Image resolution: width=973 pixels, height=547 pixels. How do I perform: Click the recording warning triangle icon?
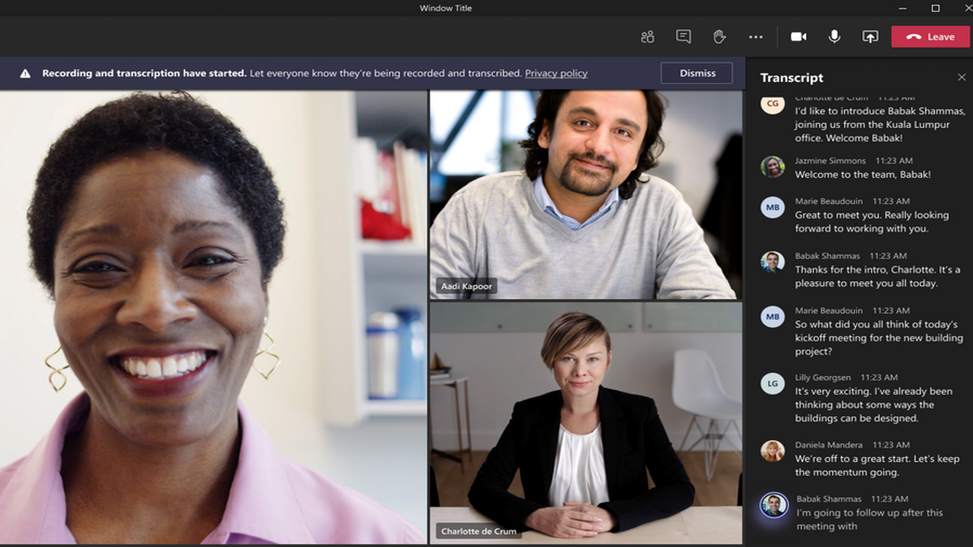(25, 73)
